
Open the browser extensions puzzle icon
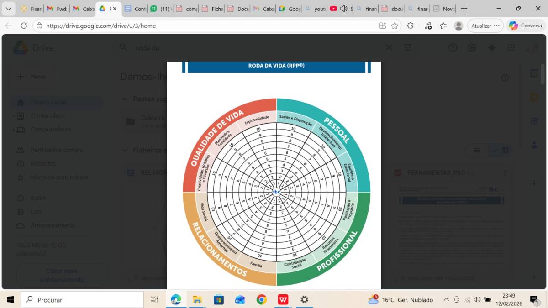coord(410,26)
